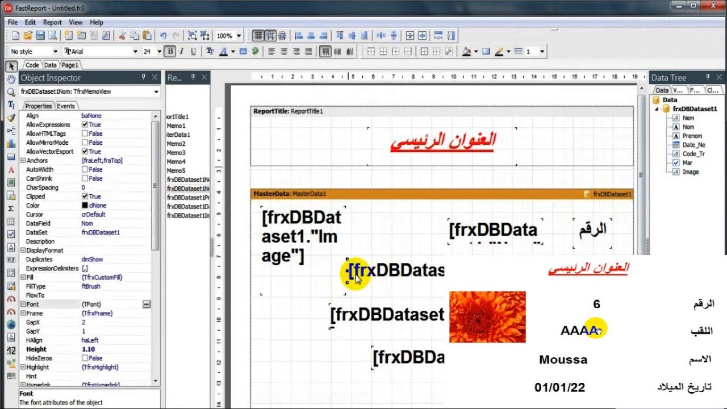Select the Zoom magnifier tool
Screen dimensions: 727x409
click(x=11, y=92)
